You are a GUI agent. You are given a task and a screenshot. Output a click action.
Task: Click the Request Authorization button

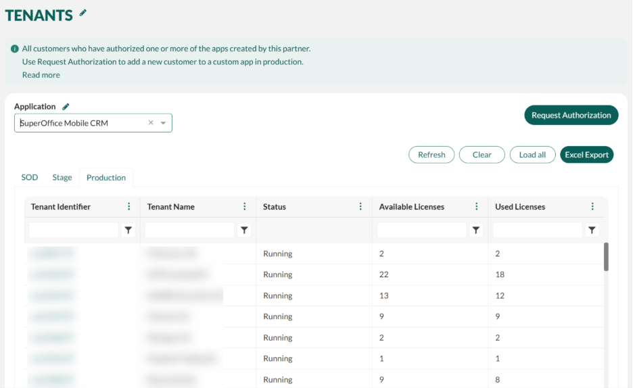pyautogui.click(x=571, y=115)
